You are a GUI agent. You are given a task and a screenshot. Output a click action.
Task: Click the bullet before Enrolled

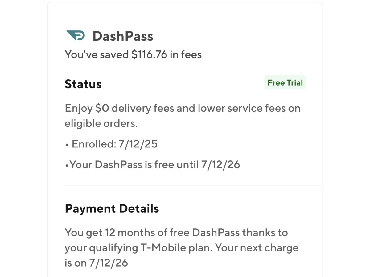(x=67, y=145)
